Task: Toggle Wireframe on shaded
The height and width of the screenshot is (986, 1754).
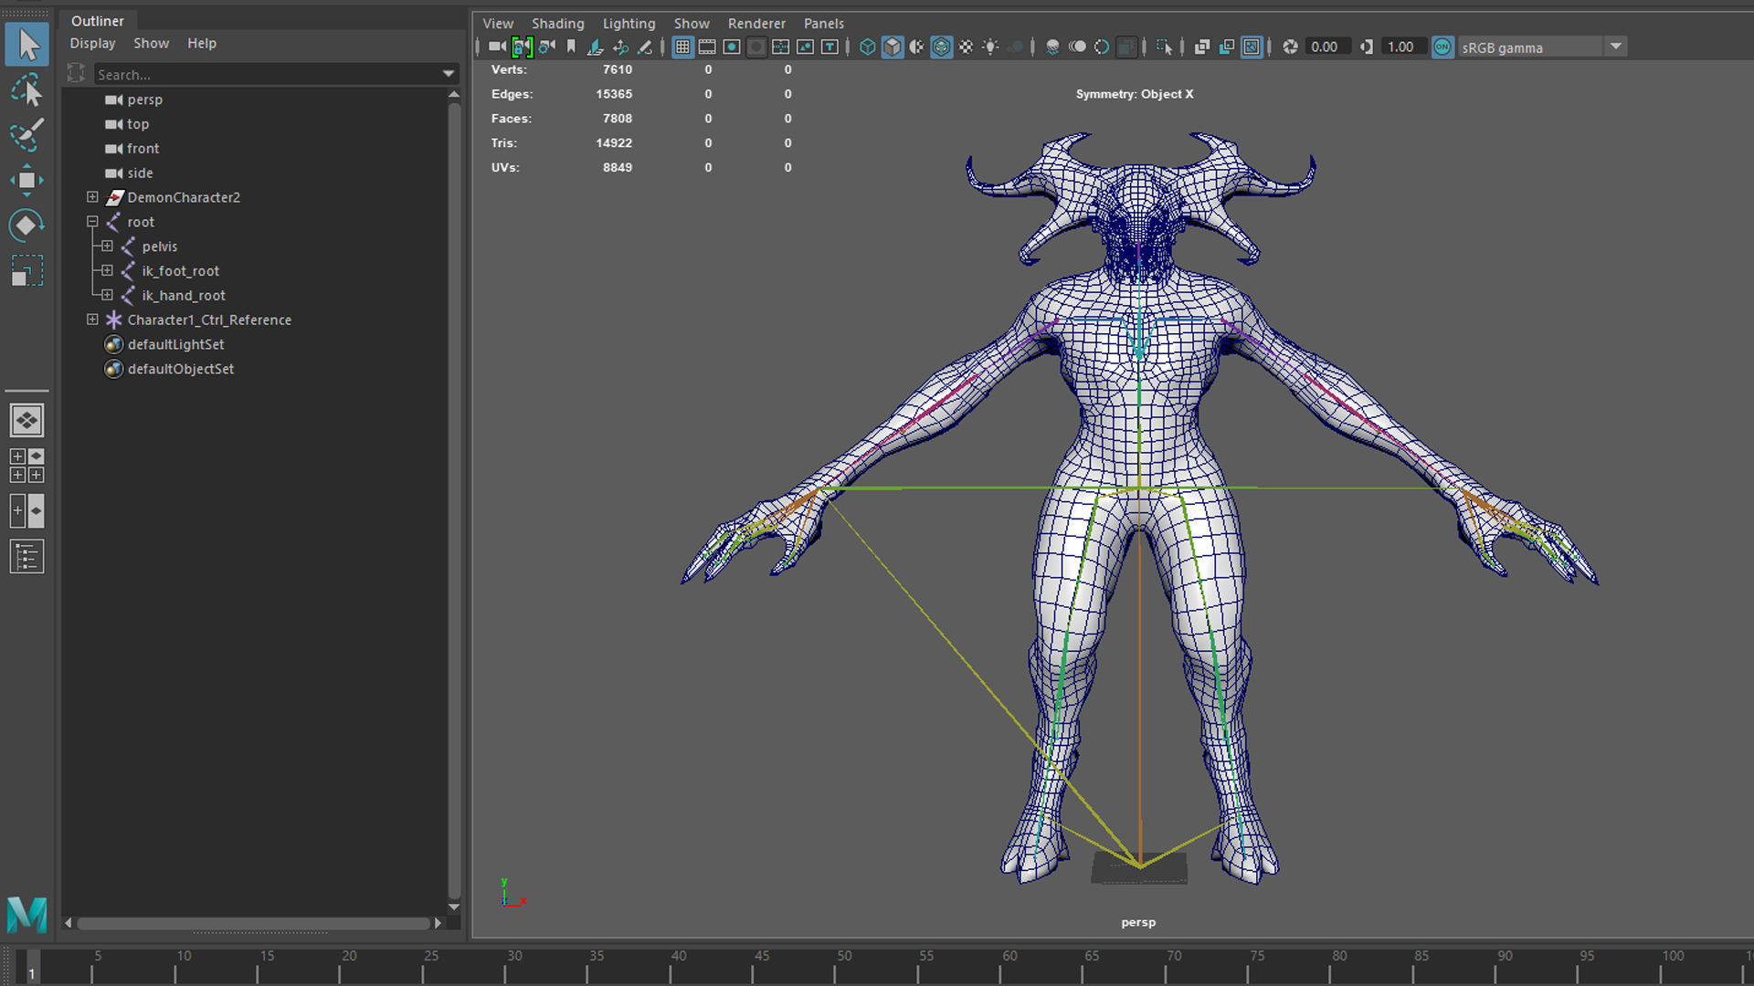Action: (941, 47)
